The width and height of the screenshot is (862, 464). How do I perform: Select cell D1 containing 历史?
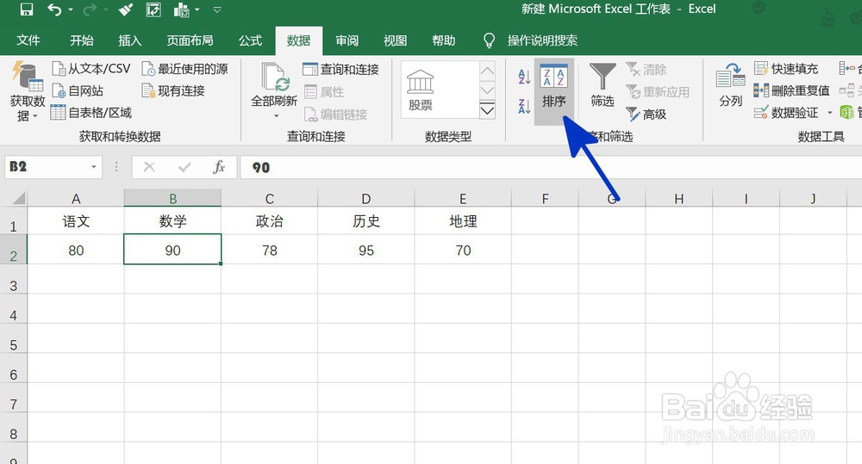click(x=366, y=220)
